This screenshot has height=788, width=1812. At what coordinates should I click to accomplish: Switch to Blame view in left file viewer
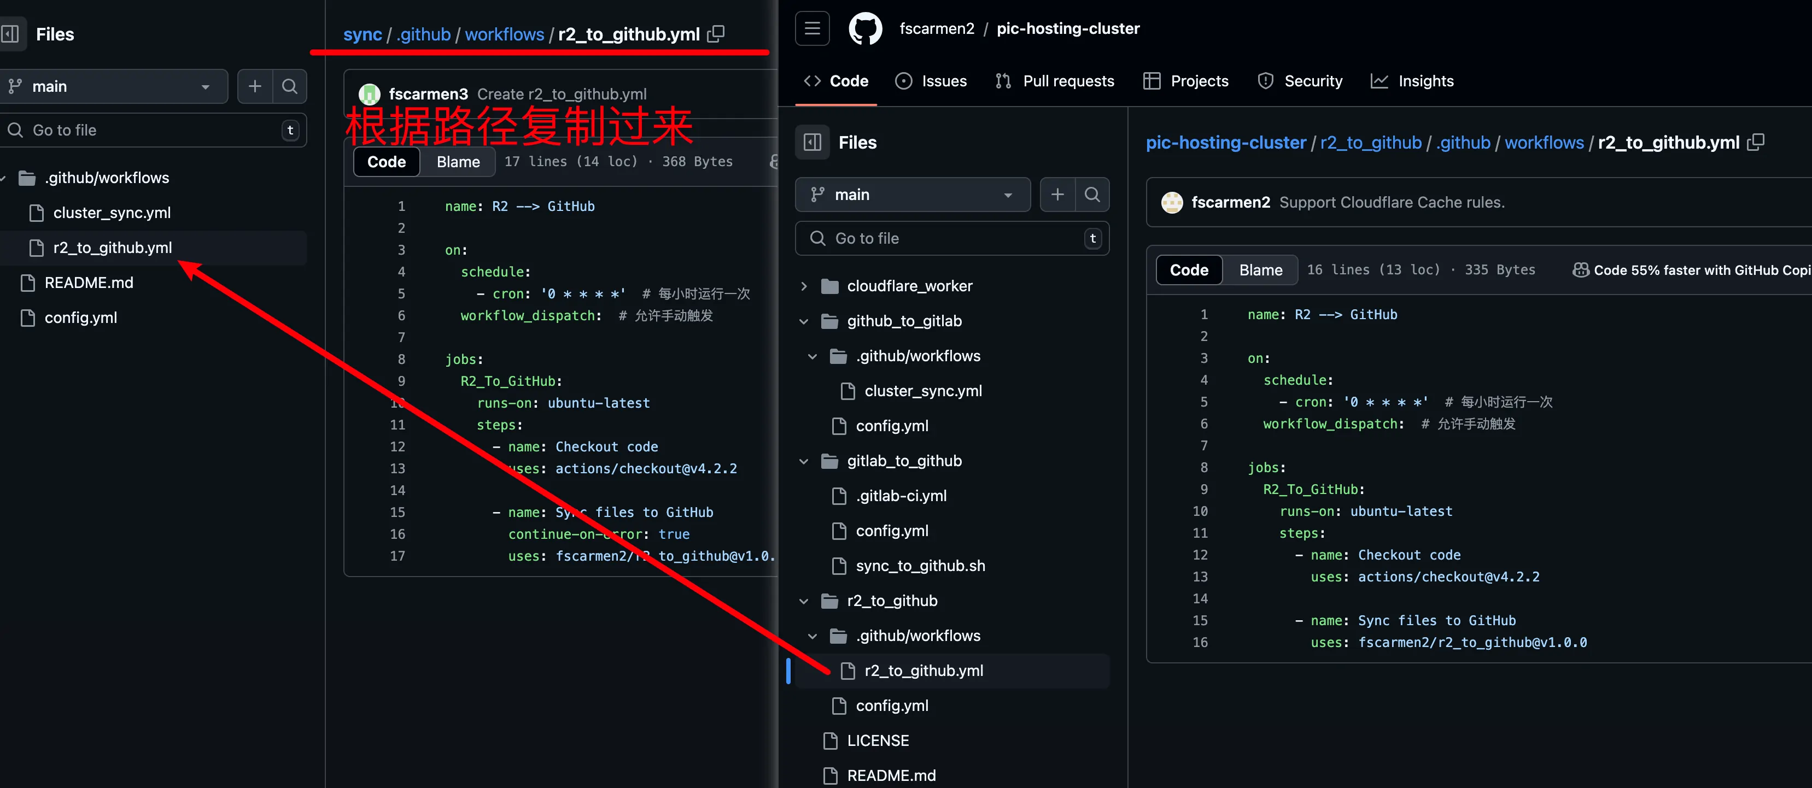click(458, 162)
